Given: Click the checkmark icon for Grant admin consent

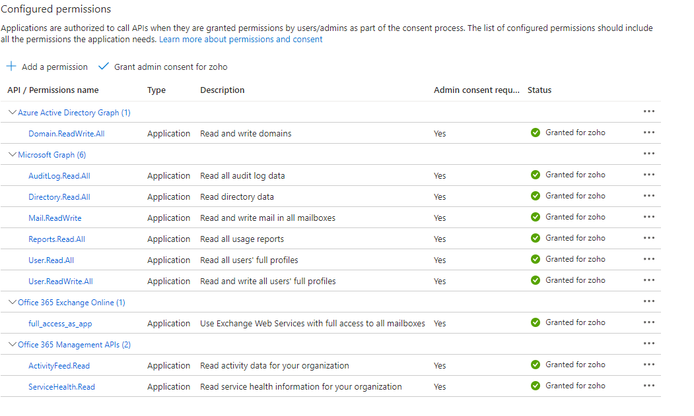Looking at the screenshot, I should (103, 67).
